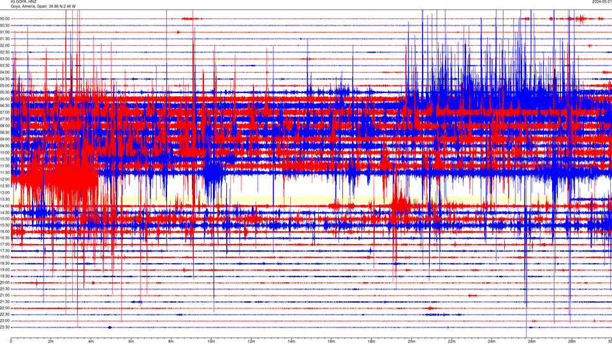This screenshot has height=344, width=612.
Task: Select the 01:30 row time label
Action: pos(5,39)
